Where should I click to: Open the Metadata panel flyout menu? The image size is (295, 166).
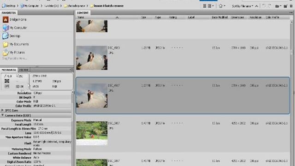(x=71, y=70)
